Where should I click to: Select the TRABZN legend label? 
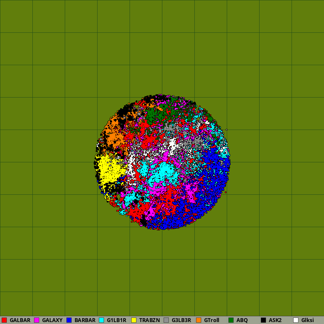click(150, 320)
